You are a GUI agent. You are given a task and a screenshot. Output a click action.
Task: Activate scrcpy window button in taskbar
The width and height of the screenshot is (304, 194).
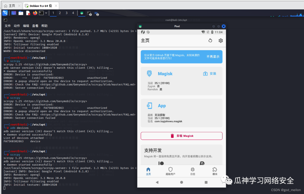pos(82,13)
